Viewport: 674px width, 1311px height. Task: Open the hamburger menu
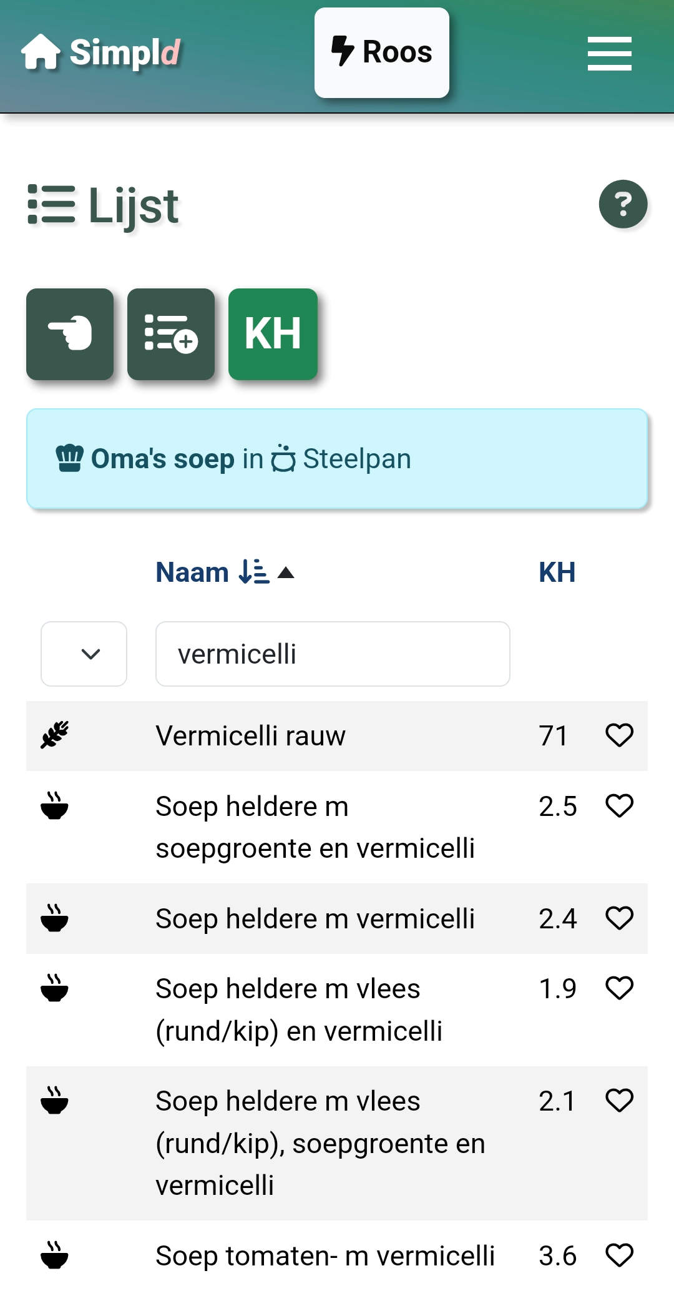pos(609,53)
